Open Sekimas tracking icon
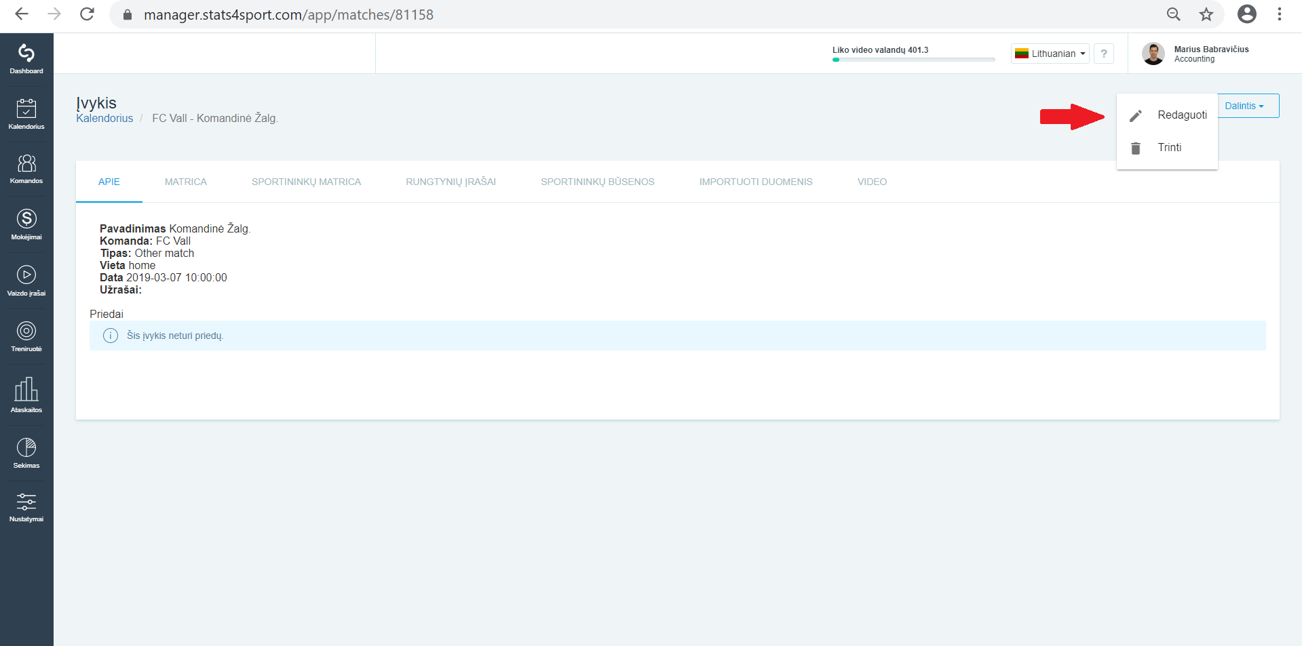 pos(26,453)
